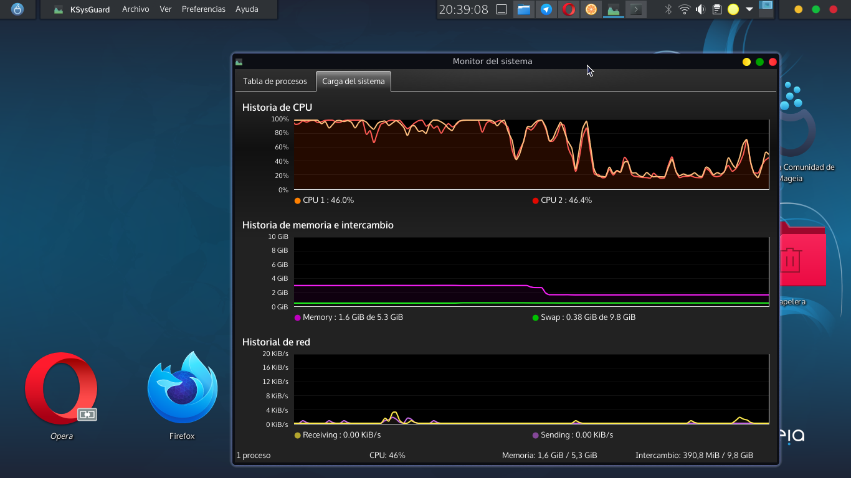Image resolution: width=851 pixels, height=478 pixels.
Task: Click the Sending purple legend dot
Action: point(536,435)
